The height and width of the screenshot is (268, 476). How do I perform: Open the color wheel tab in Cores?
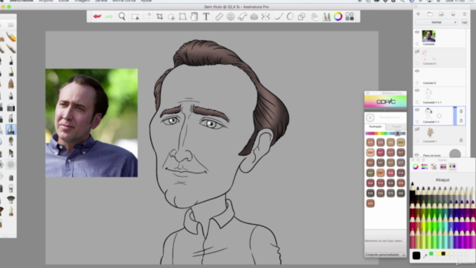tap(415, 167)
